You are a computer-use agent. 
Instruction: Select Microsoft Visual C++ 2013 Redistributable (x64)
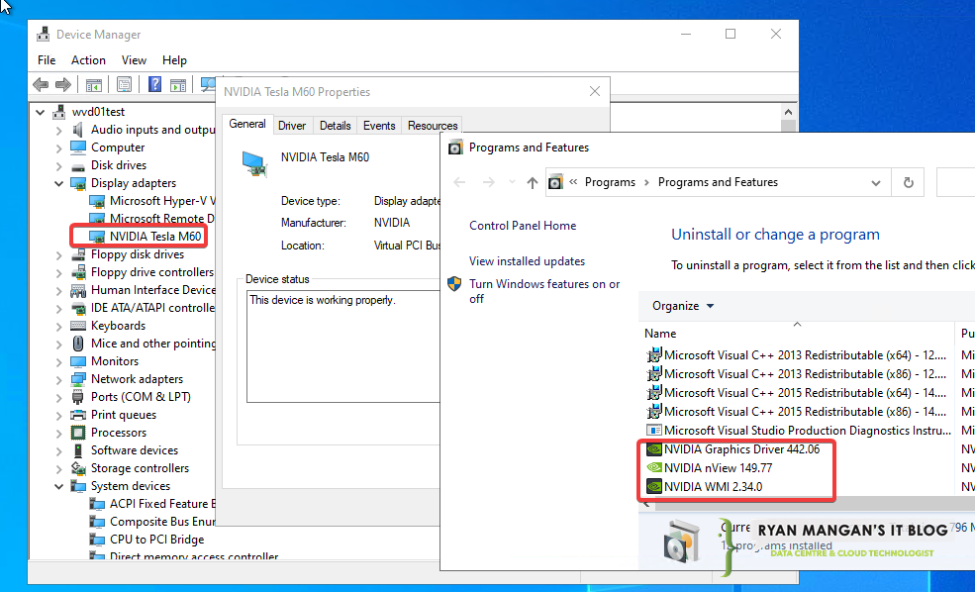click(805, 355)
